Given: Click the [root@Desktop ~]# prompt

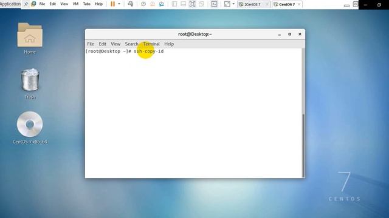Looking at the screenshot, I should coord(108,51).
